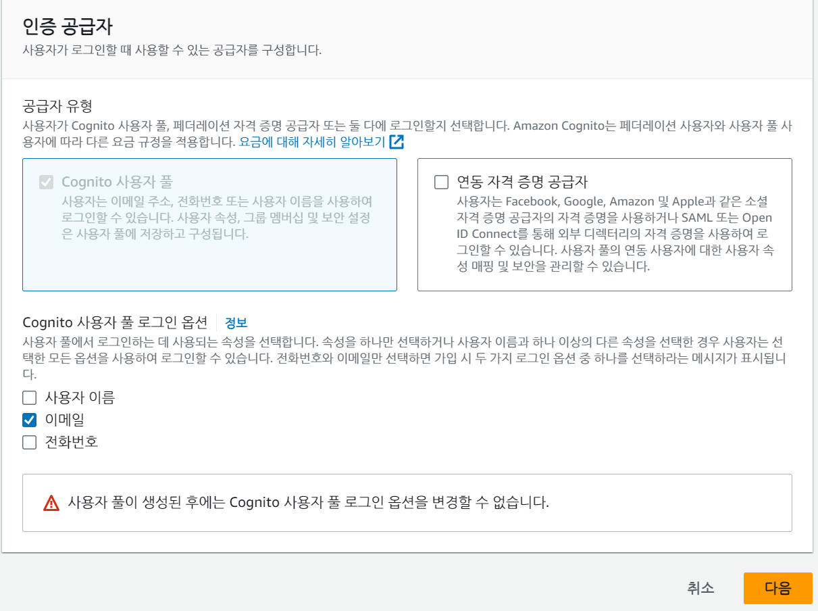This screenshot has height=611, width=818.
Task: Enable the 사용자 이름 sign-in option
Action: pos(29,397)
